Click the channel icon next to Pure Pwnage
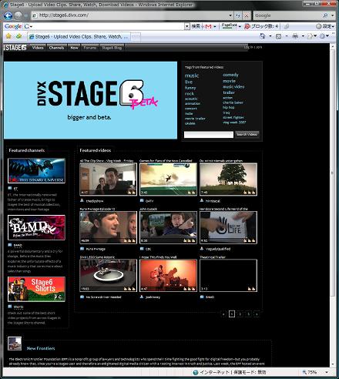339x379 pixels. [82, 249]
